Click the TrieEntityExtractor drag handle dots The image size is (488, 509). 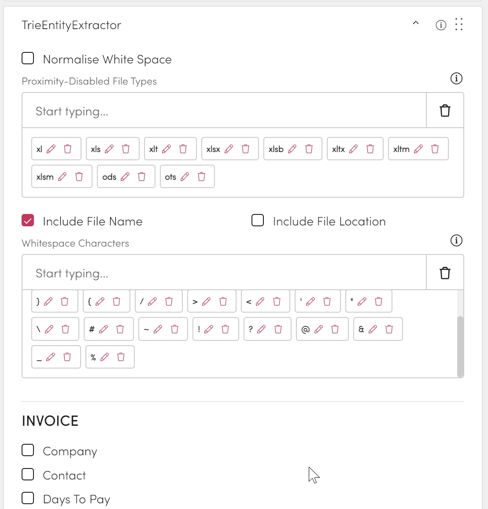(x=459, y=25)
